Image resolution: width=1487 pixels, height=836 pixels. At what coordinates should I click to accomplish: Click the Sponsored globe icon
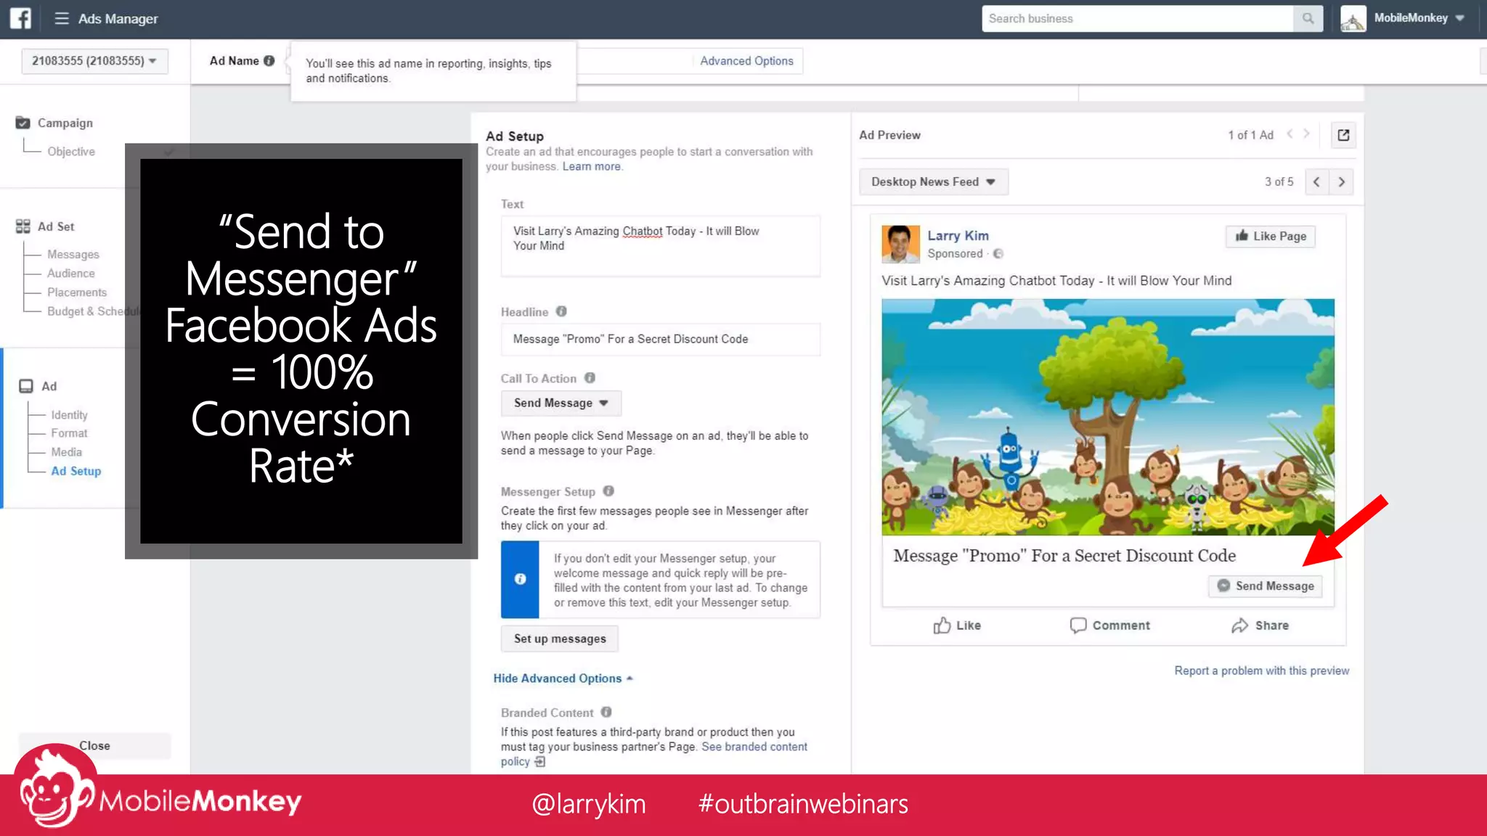tap(998, 253)
